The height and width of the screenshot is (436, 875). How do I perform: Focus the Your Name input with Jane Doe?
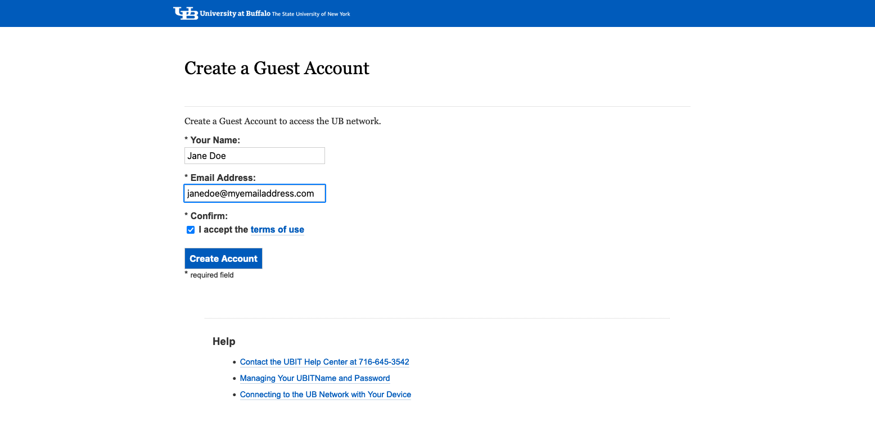pyautogui.click(x=254, y=156)
